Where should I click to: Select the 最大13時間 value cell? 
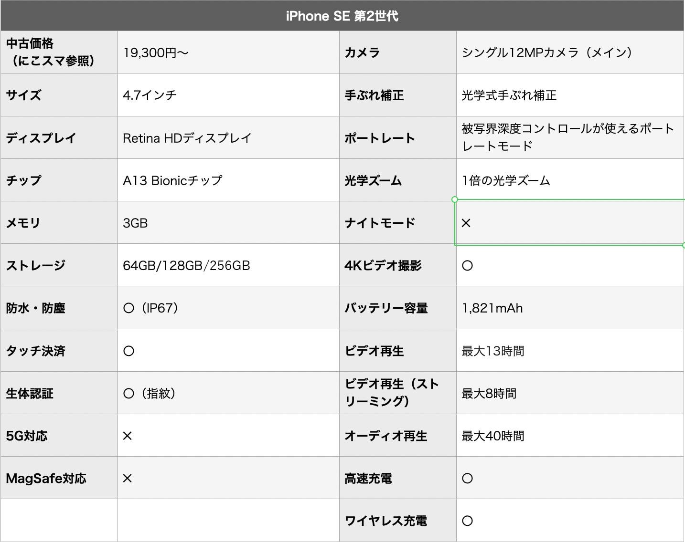pos(570,350)
